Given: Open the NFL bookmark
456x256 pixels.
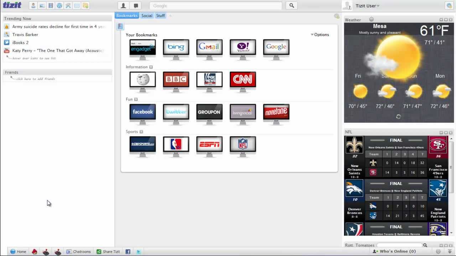Looking at the screenshot, I should tap(243, 146).
